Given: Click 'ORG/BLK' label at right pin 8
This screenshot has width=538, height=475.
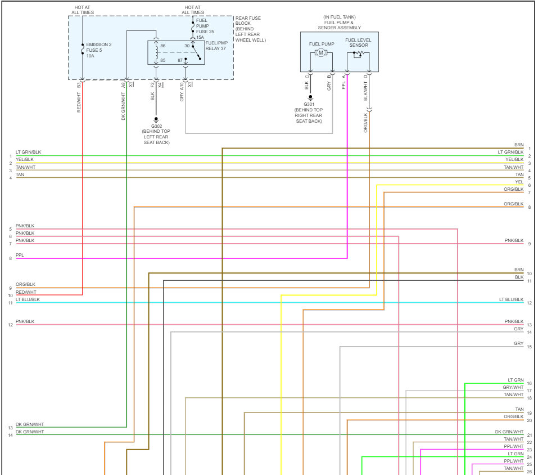Looking at the screenshot, I should [514, 204].
